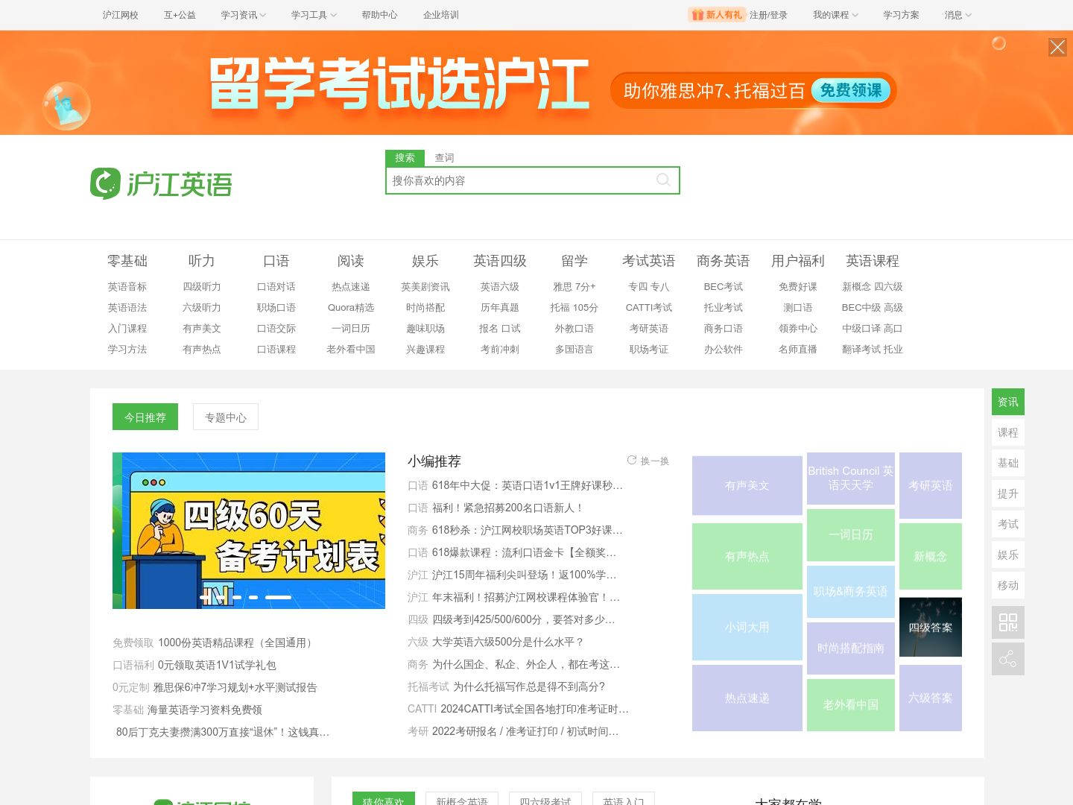
Task: Click the 四级答案 image tile
Action: (931, 627)
